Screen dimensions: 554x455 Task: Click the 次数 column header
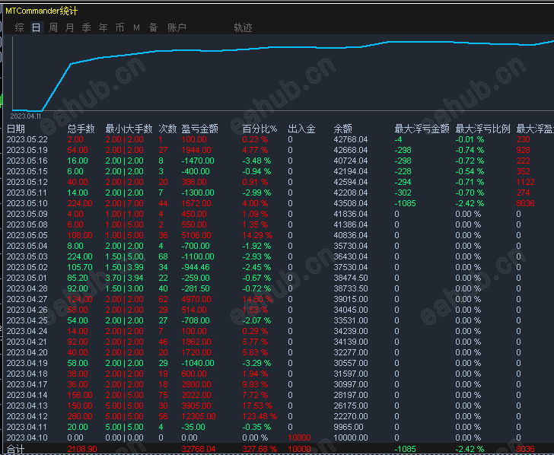point(167,129)
